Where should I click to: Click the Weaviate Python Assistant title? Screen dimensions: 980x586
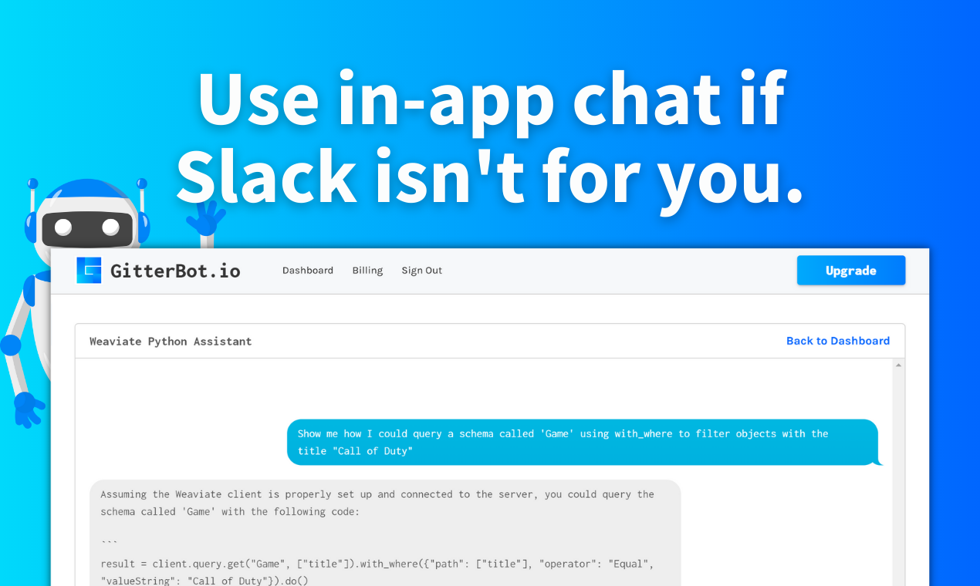tap(171, 342)
